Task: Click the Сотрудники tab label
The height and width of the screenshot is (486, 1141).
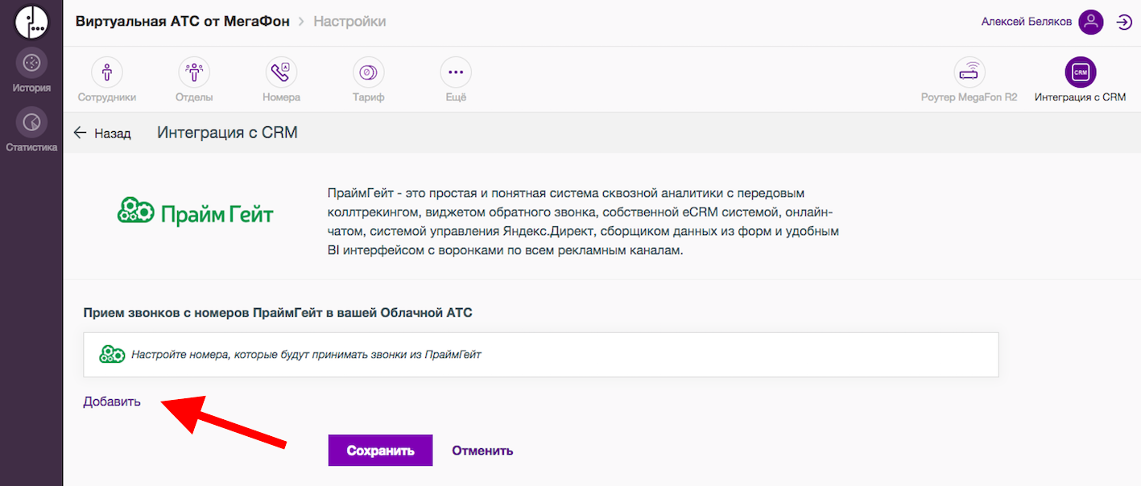Action: (x=107, y=97)
